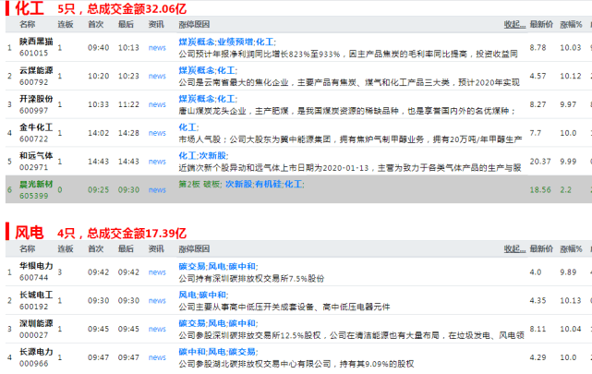Click 晨光新材 tags 次新股;有机硅;化工
The width and height of the screenshot is (592, 374).
click(265, 184)
